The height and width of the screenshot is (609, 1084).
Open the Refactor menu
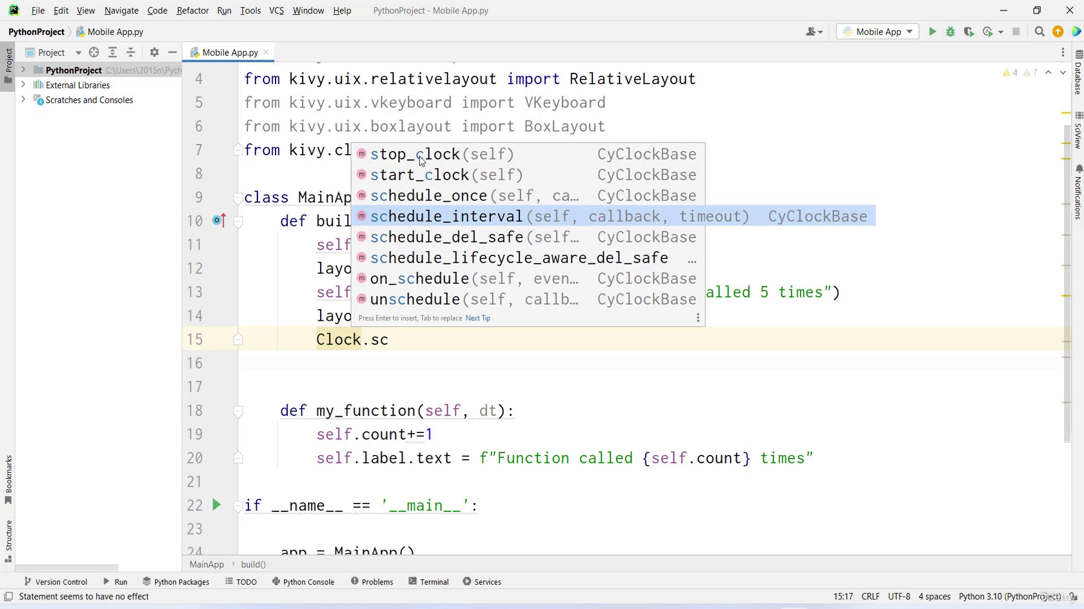(193, 11)
